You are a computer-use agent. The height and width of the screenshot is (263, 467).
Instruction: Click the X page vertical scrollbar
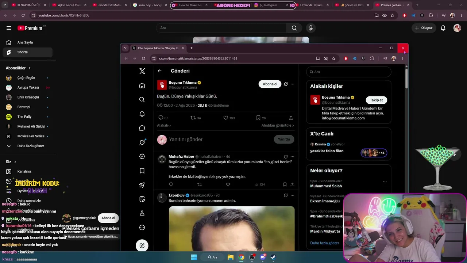(x=406, y=78)
